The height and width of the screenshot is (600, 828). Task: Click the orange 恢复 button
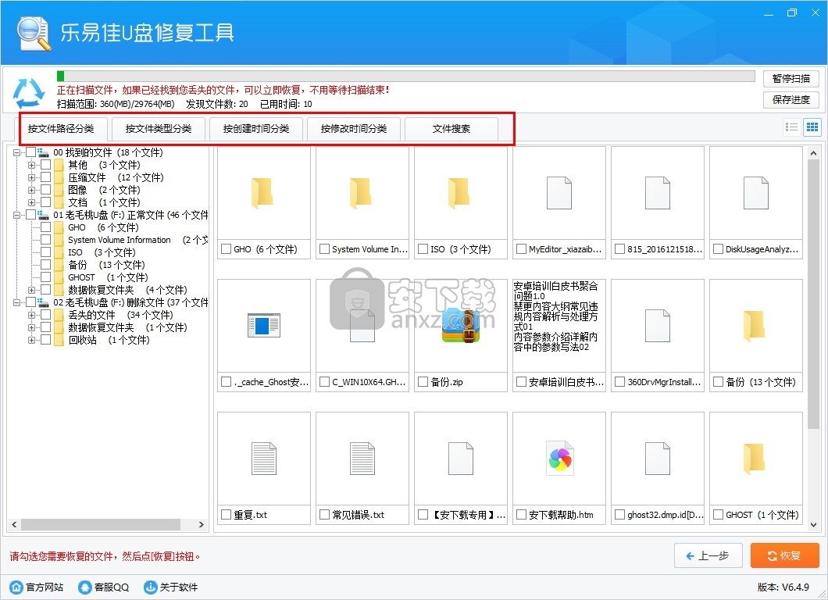tap(785, 555)
